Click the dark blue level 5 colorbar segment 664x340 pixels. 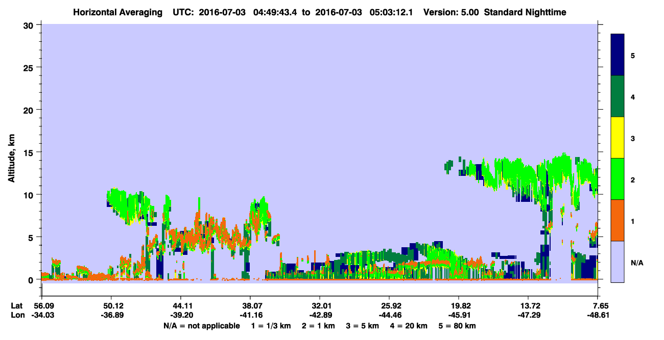point(618,55)
